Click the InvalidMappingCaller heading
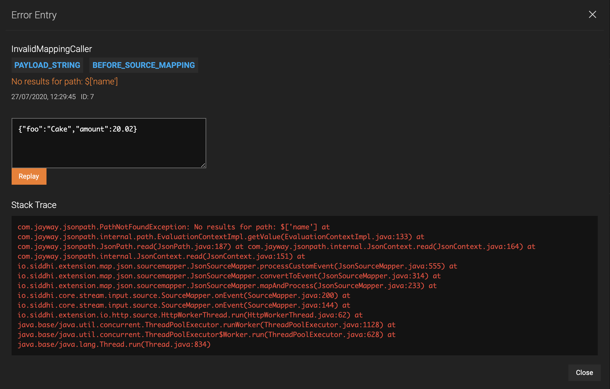 coord(52,49)
